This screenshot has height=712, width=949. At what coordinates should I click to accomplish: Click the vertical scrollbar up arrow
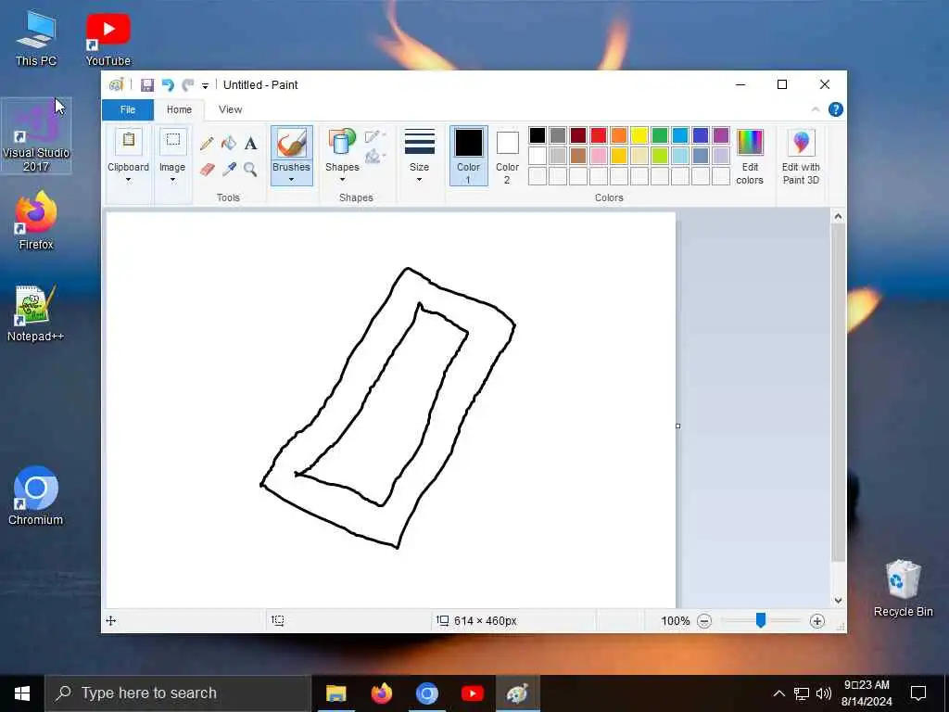pyautogui.click(x=838, y=216)
